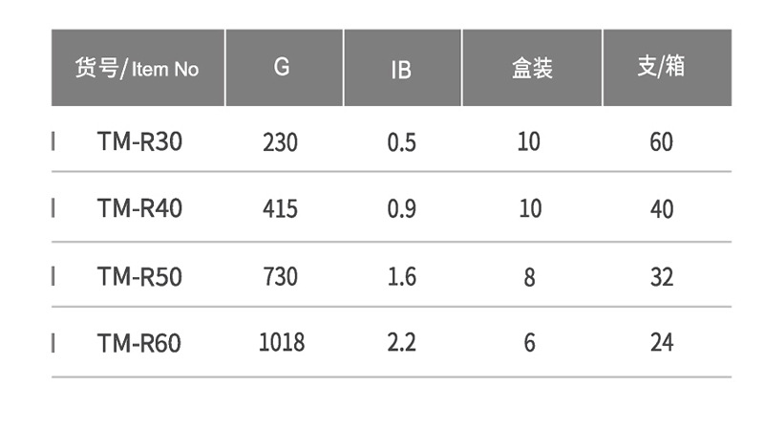The width and height of the screenshot is (764, 429).
Task: Select the G column header
Action: [282, 69]
